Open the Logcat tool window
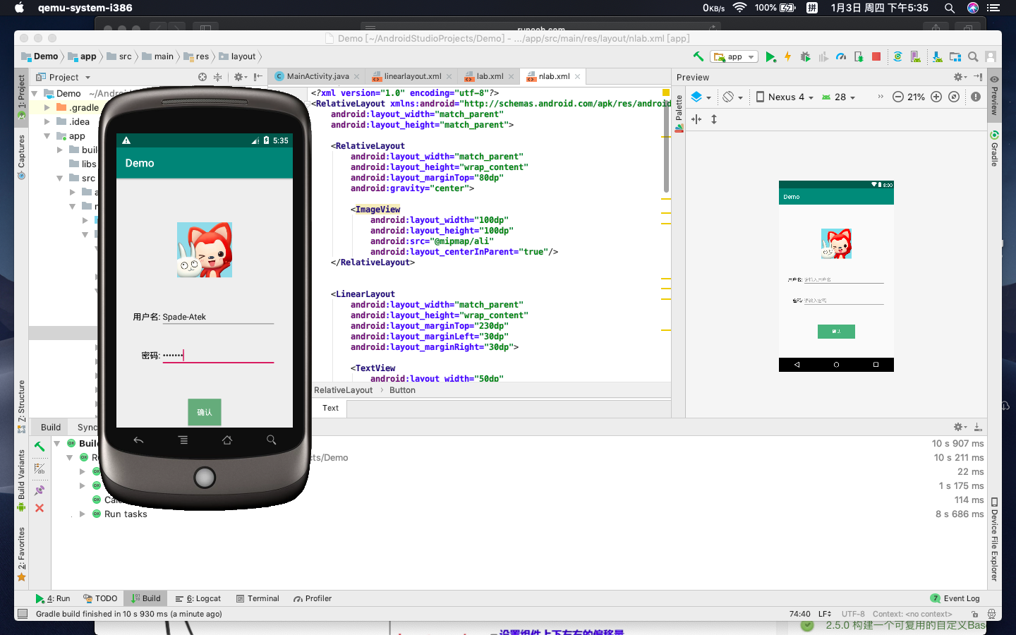Image resolution: width=1016 pixels, height=635 pixels. pos(198,598)
